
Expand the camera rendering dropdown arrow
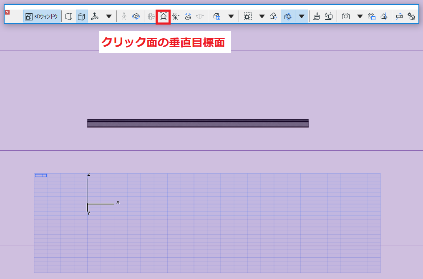click(x=360, y=16)
